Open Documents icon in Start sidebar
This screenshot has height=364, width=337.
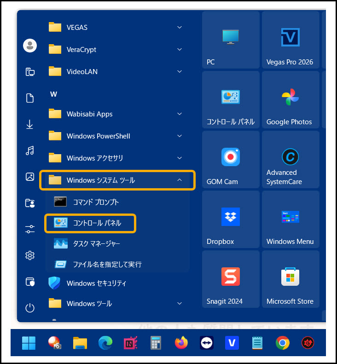point(30,98)
